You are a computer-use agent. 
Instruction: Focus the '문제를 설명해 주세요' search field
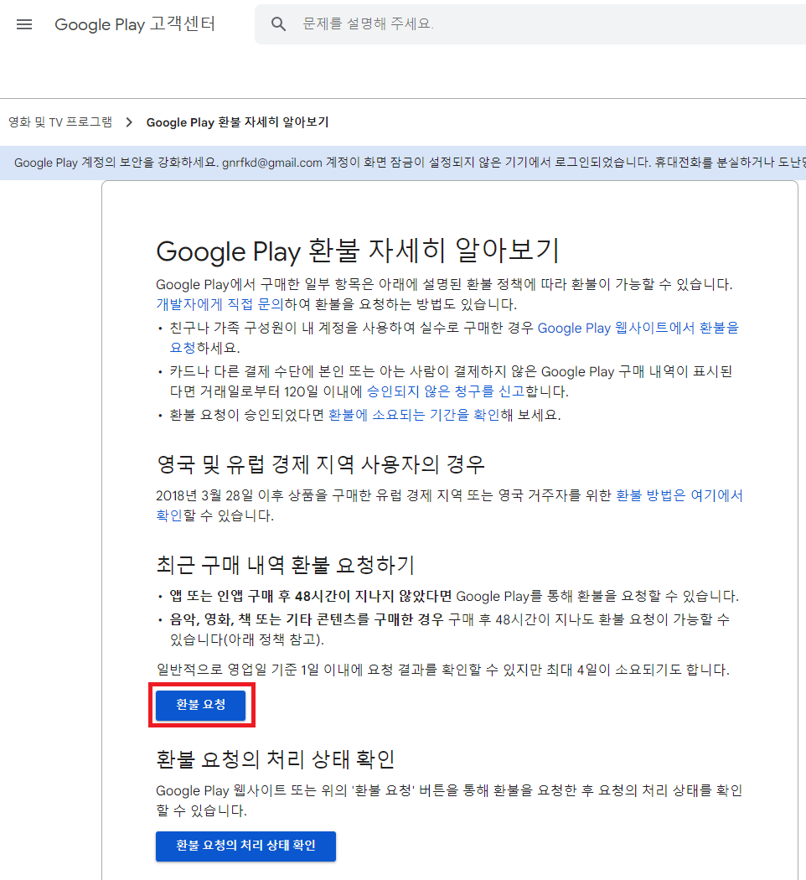pos(530,24)
